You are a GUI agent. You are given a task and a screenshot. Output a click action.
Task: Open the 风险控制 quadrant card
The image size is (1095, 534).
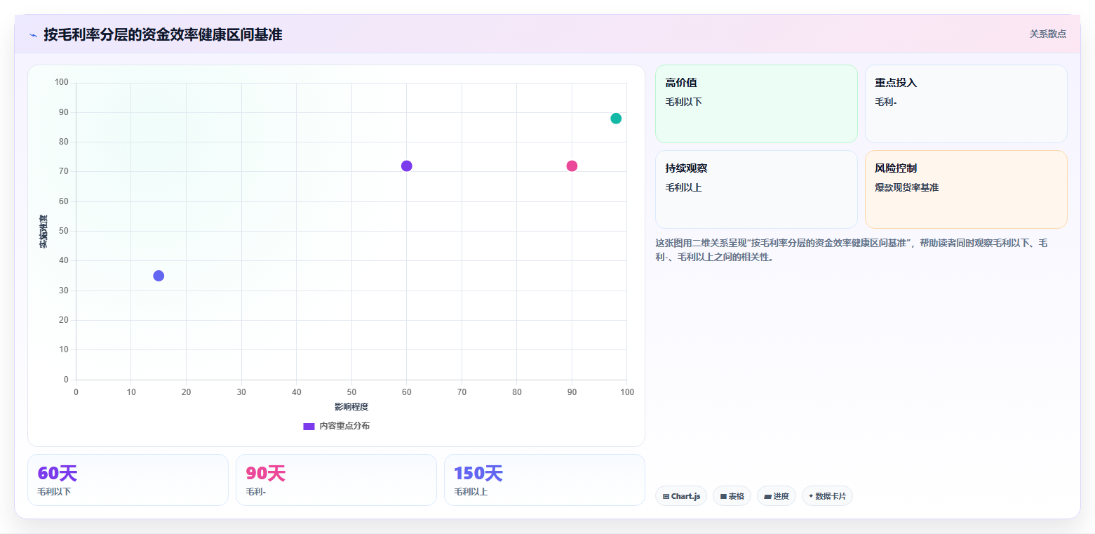(966, 189)
